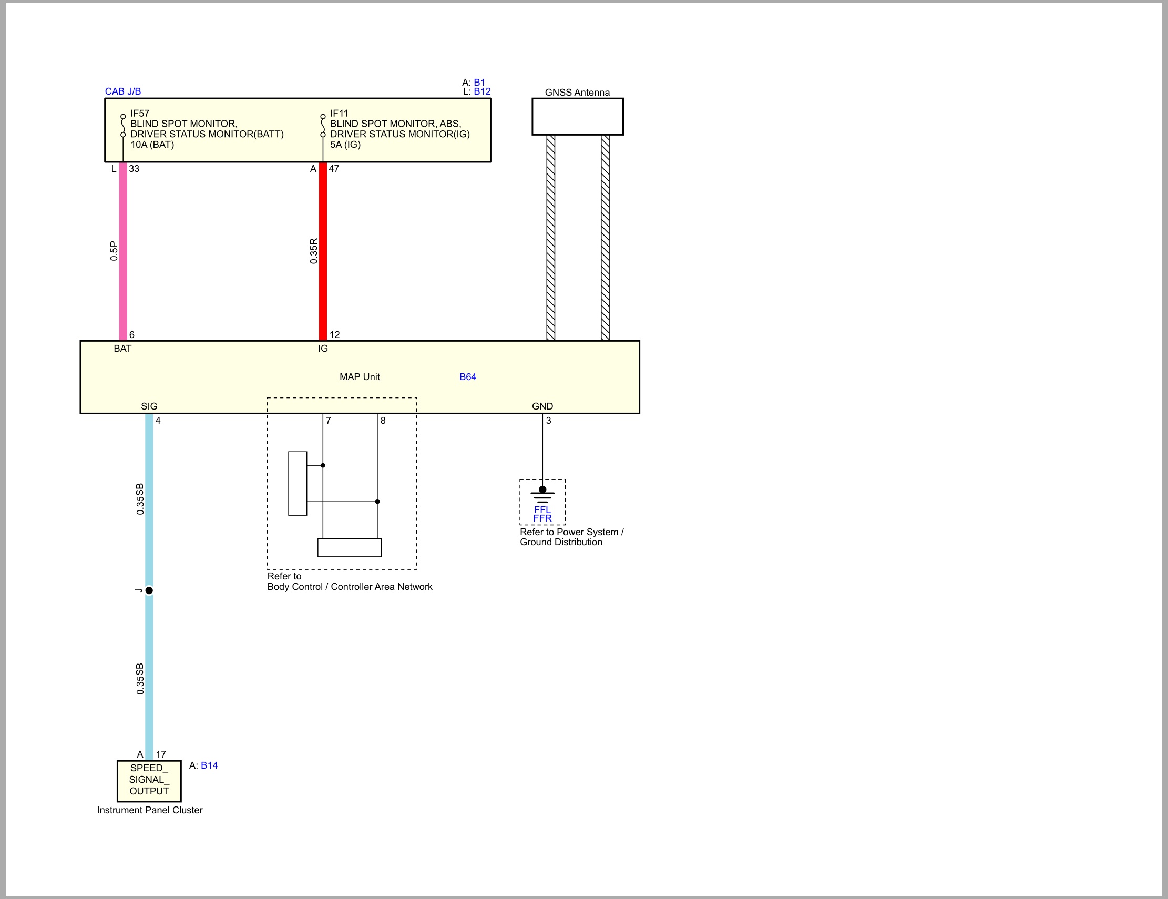Click the FFR ground point link
Viewport: 1168px width, 899px height.
click(x=542, y=518)
